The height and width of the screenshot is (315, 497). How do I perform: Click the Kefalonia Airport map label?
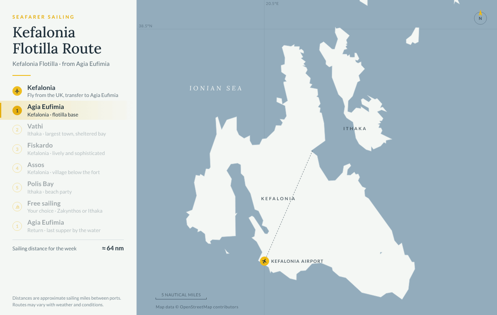coord(297,261)
